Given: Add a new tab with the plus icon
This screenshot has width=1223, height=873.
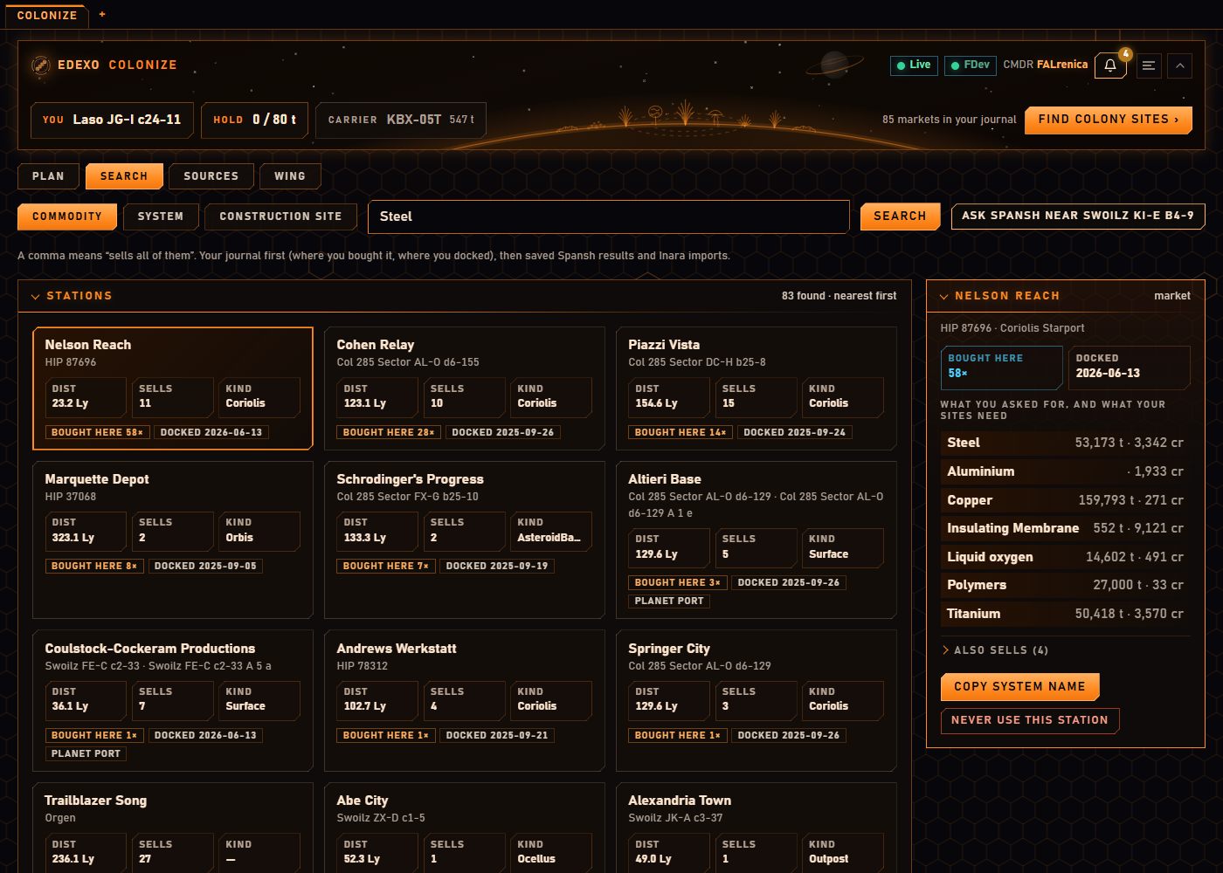Looking at the screenshot, I should (102, 14).
